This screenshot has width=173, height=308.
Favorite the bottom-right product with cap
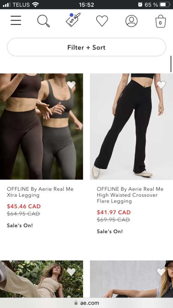(x=161, y=272)
